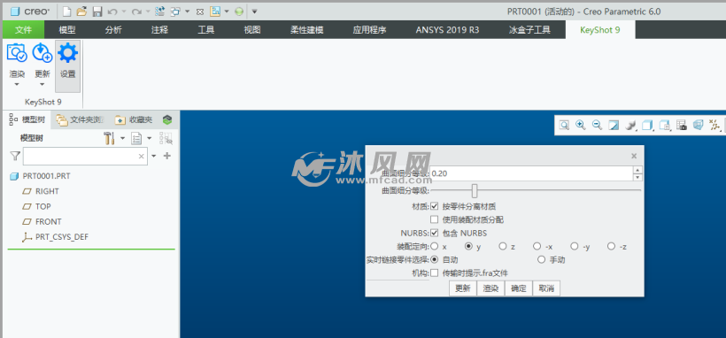This screenshot has width=726, height=338.
Task: Select the x orientation radio button
Action: tap(435, 246)
